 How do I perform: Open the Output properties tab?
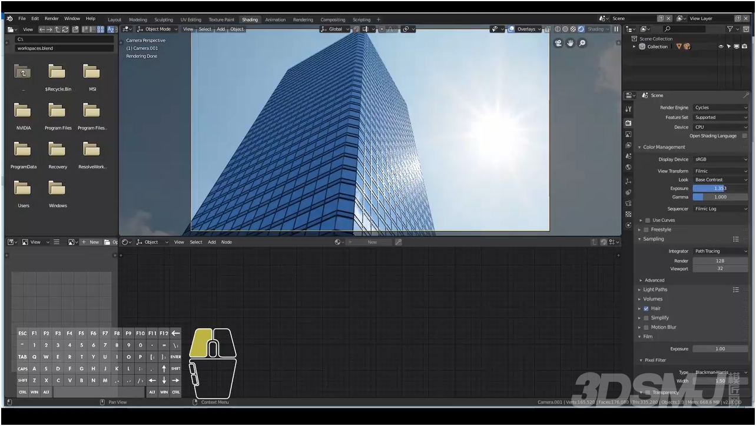tap(628, 134)
